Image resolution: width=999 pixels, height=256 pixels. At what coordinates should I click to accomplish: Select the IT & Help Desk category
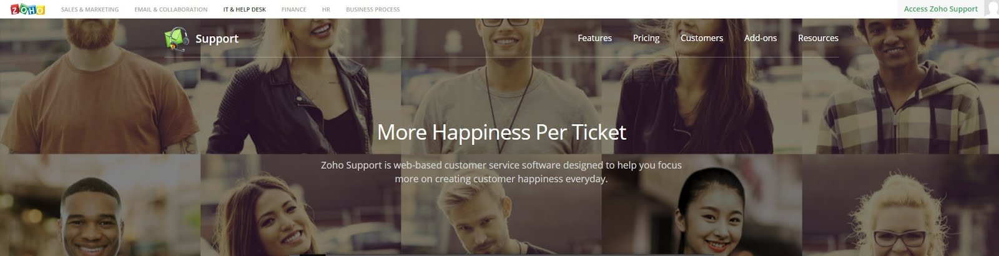click(245, 9)
